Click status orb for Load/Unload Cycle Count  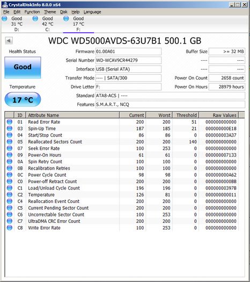point(10,188)
